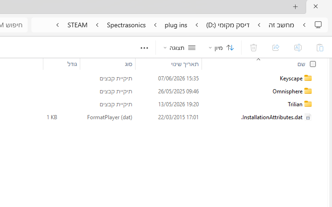Go to Spectrasonics in the breadcrumb path
Viewport: 332px width, 207px height.
126,25
